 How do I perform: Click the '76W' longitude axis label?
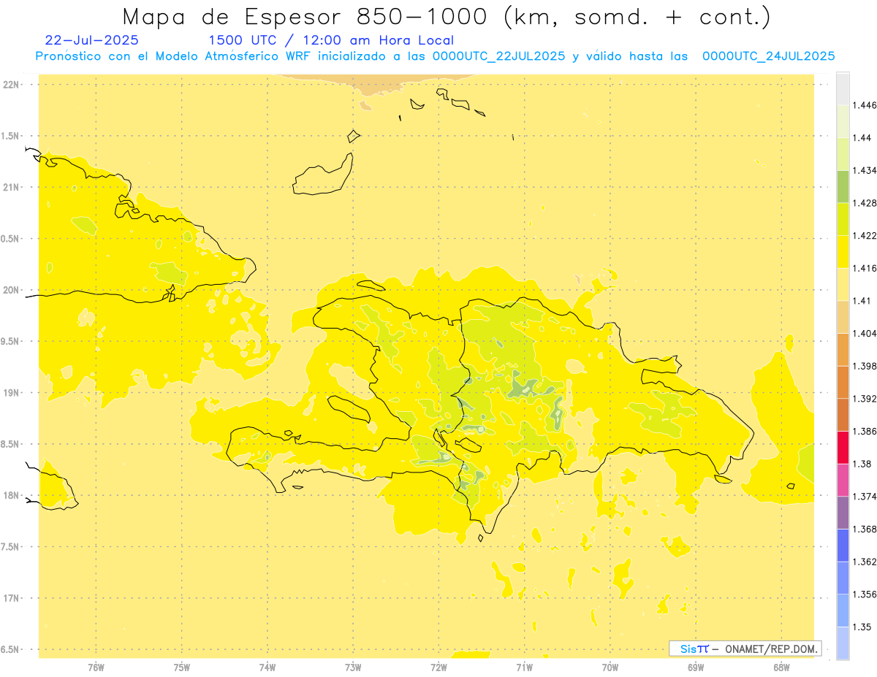(96, 668)
